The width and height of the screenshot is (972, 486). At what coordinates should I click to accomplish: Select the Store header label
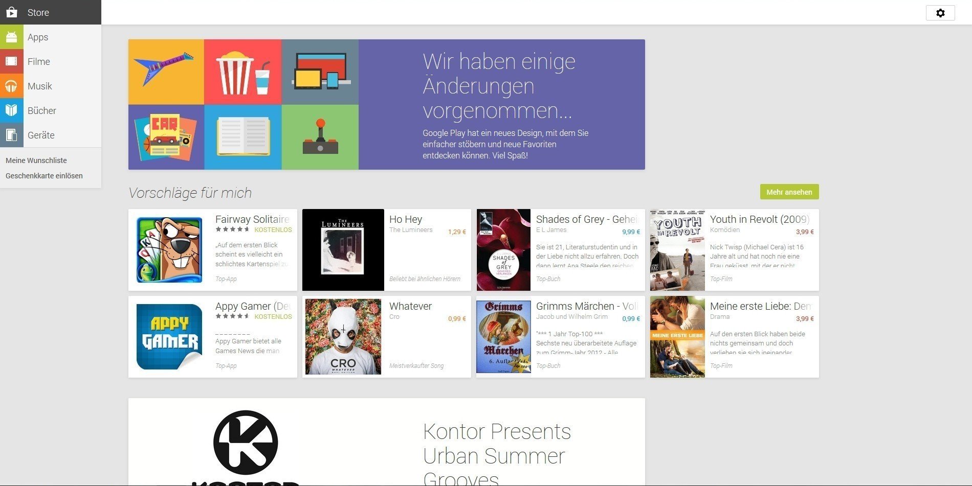(x=38, y=13)
